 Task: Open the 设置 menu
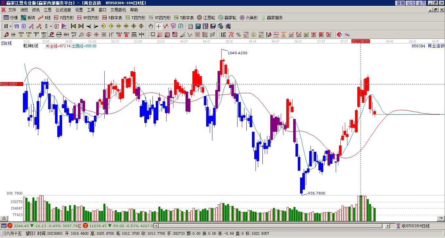tap(79, 10)
